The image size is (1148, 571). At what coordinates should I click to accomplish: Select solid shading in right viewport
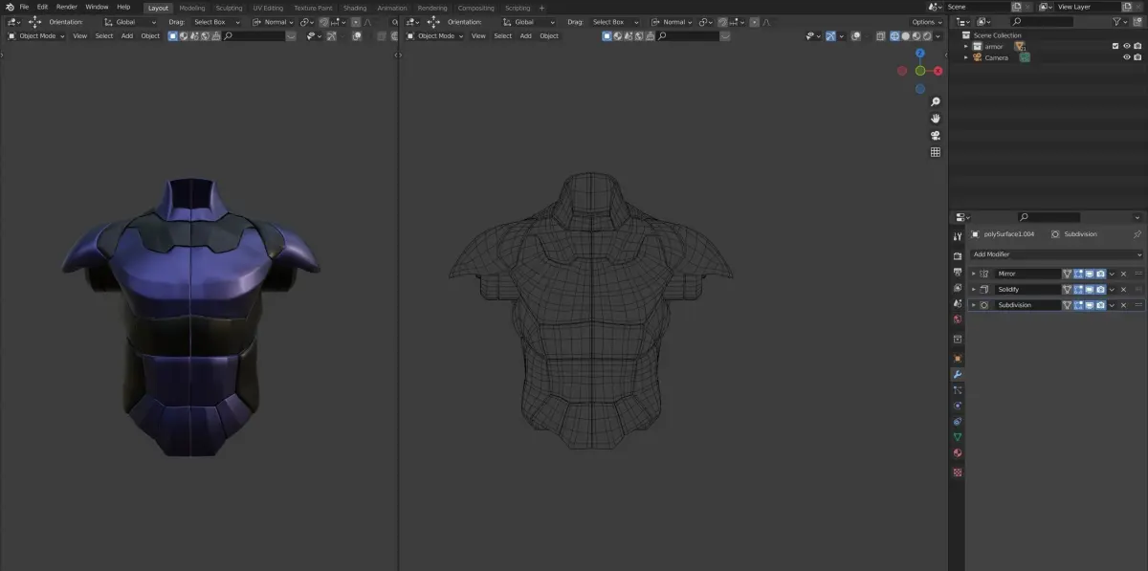tap(905, 36)
